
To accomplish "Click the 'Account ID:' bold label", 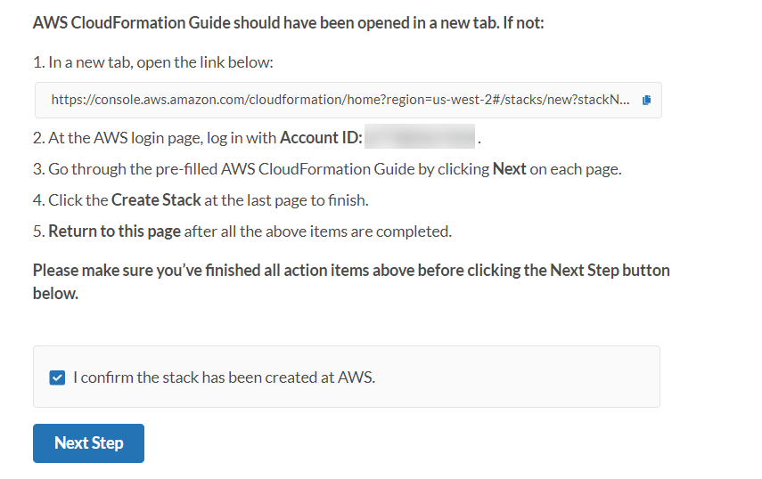I will click(x=321, y=138).
